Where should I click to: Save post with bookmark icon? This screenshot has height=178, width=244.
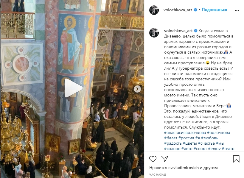[236, 159]
